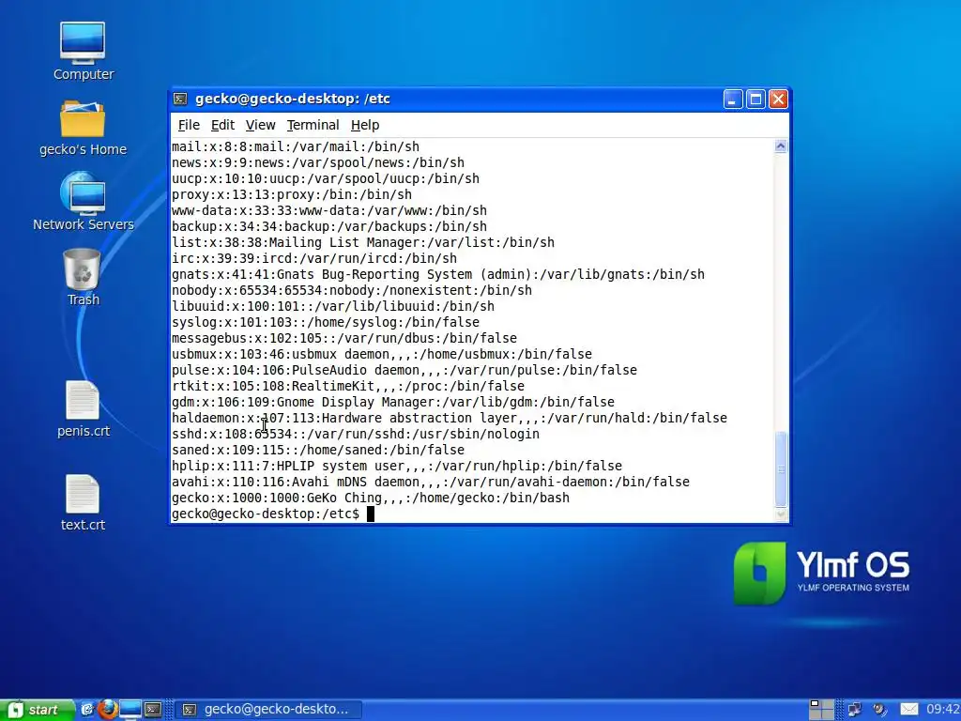Click the syslog:x:101:103 line
Screen dimensions: 961x721
(326, 322)
